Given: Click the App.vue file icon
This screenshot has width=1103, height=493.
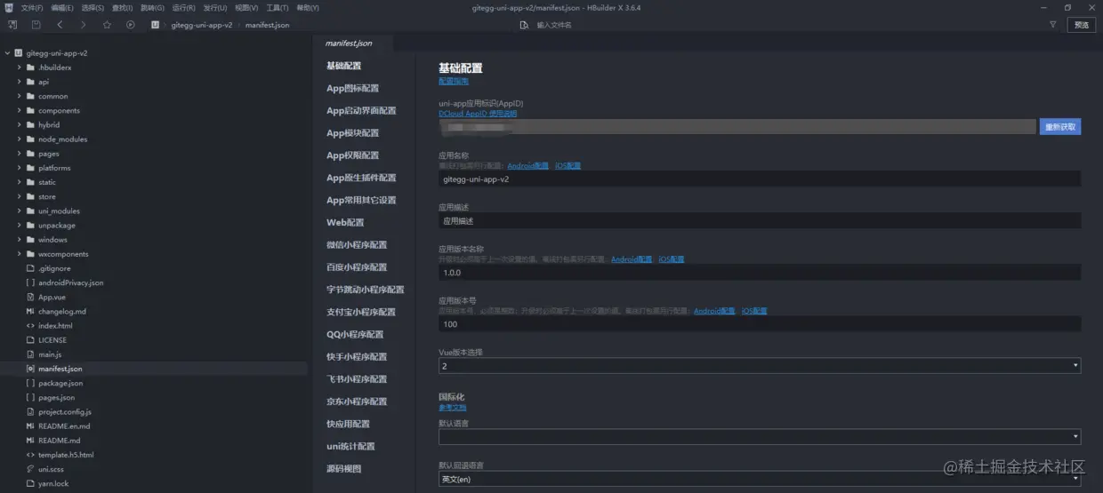Looking at the screenshot, I should (30, 297).
